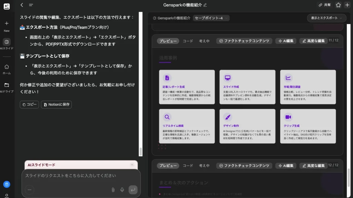
Task: Attach a file with paperclip icon
Action: click(113, 190)
